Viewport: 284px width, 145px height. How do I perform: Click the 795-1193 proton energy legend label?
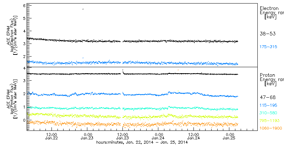point(269,121)
